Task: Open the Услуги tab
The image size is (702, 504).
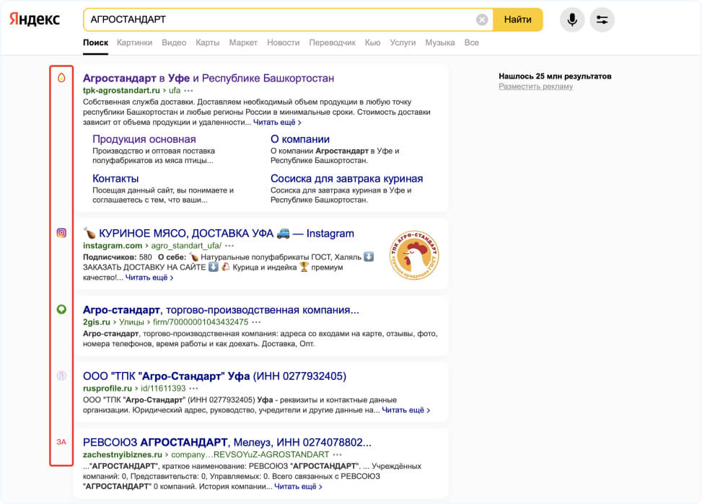Action: coord(403,43)
